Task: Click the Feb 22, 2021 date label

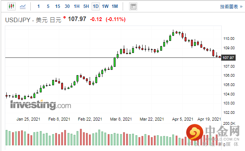Action: tap(90, 119)
